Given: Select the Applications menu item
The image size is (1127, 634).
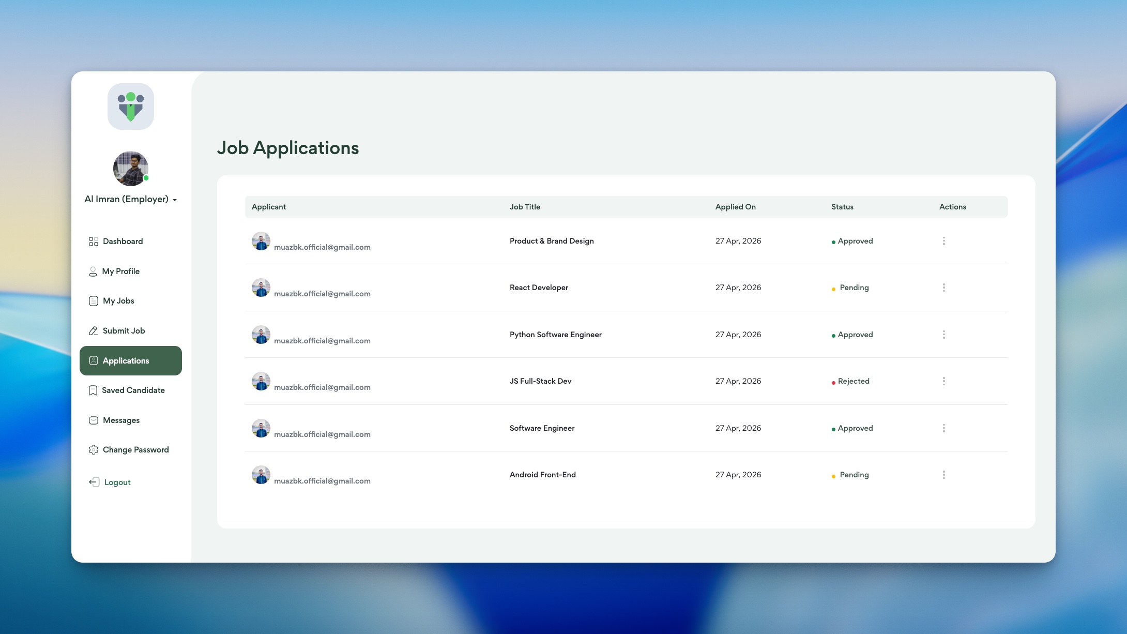Looking at the screenshot, I should (x=126, y=361).
